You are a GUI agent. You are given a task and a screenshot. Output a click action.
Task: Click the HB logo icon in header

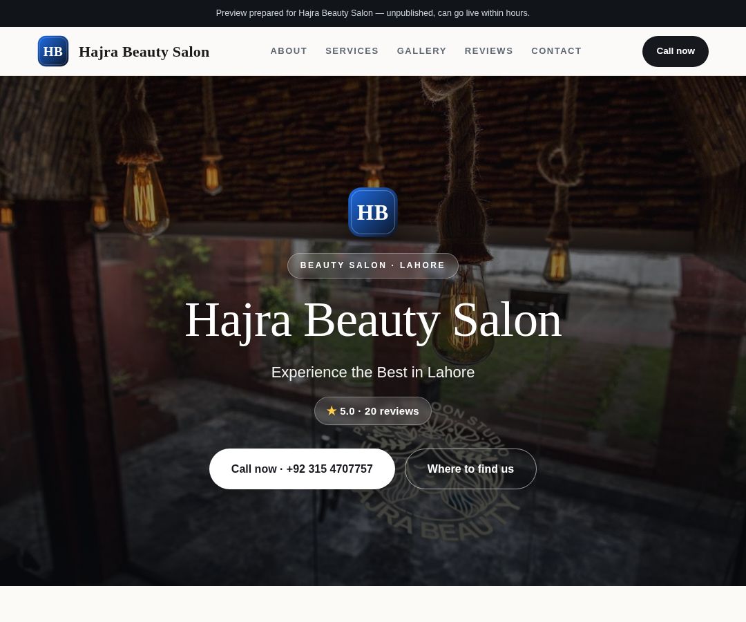click(52, 51)
